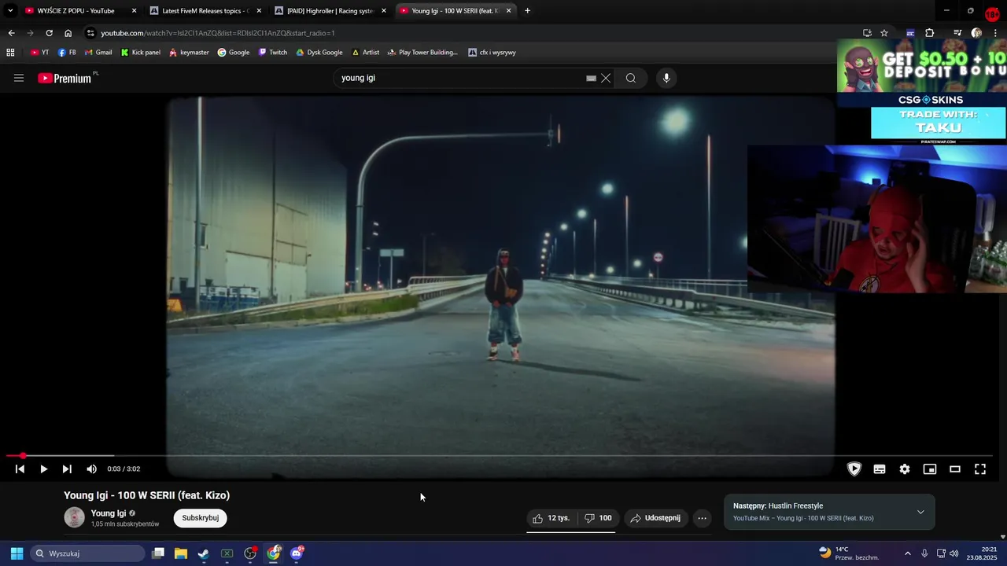The image size is (1007, 566).
Task: Open the YouTube hamburger guide menu
Action: tap(19, 78)
